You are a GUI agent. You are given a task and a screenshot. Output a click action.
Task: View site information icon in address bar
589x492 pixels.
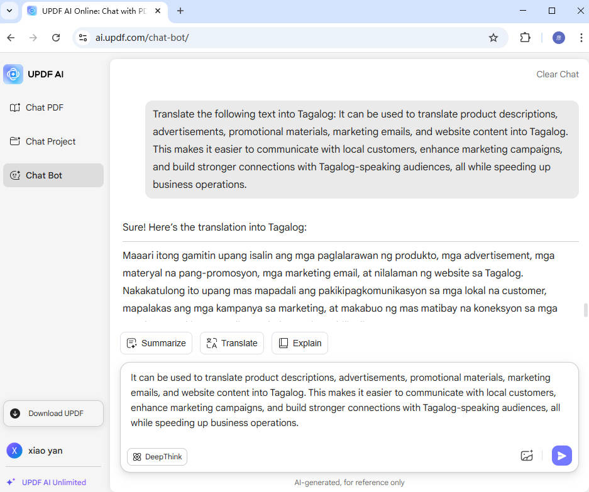[83, 38]
